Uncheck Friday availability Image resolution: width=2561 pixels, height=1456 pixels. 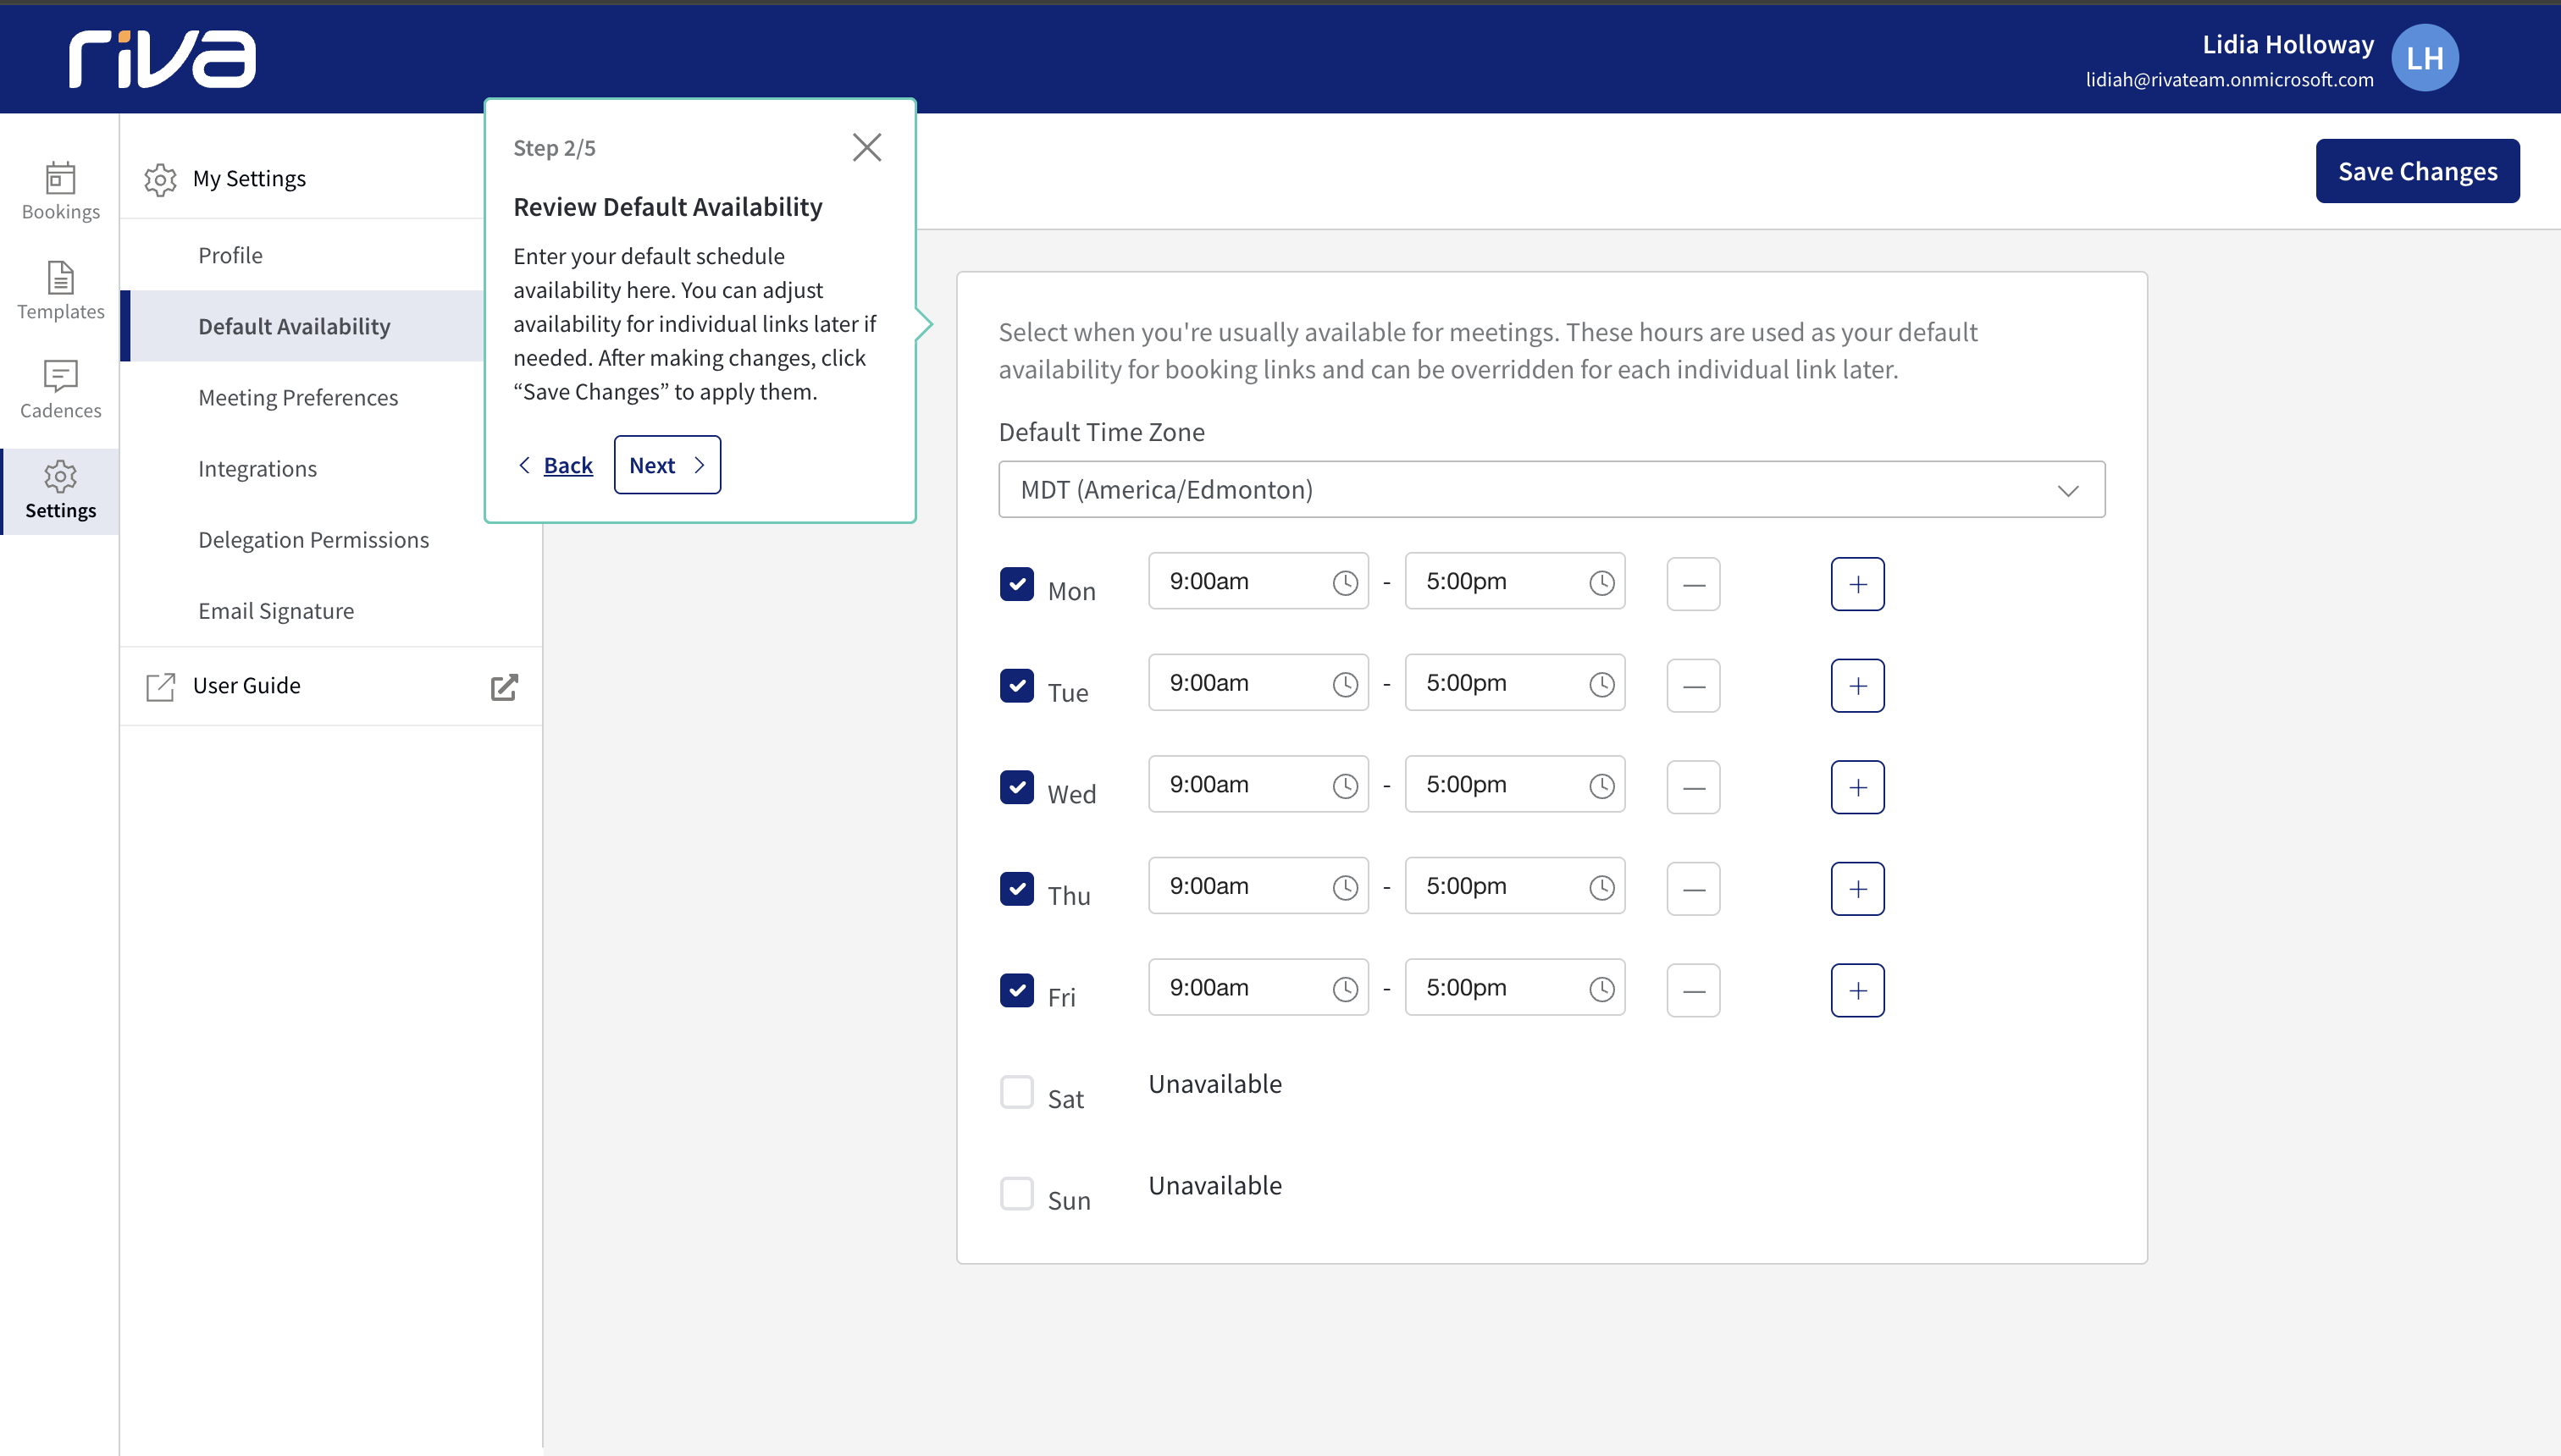point(1016,990)
